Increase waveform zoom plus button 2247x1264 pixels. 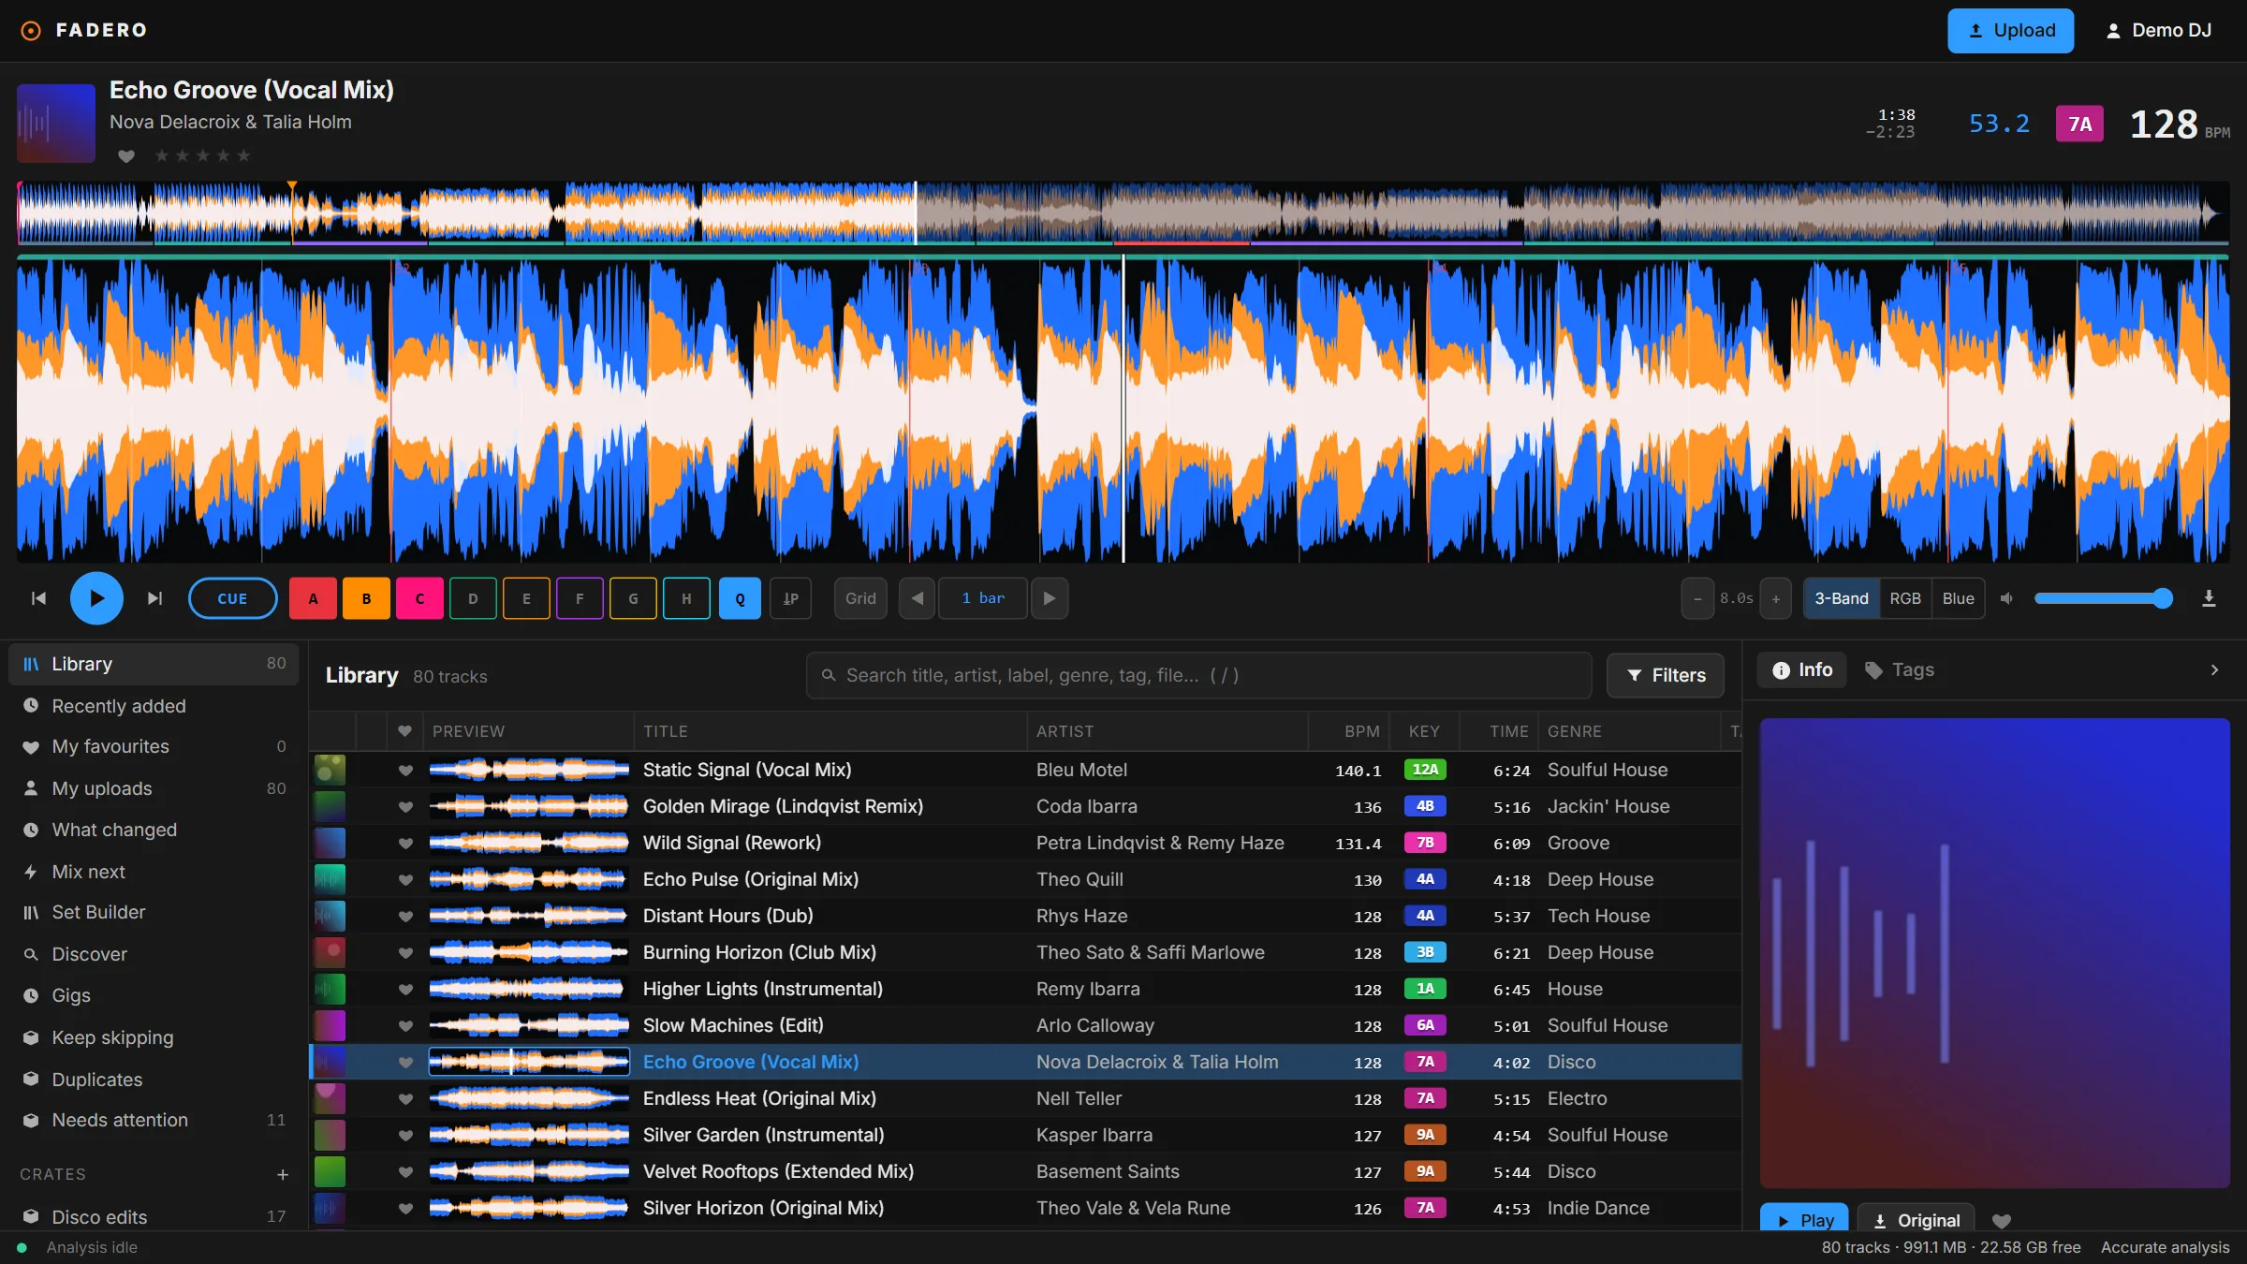click(1776, 598)
